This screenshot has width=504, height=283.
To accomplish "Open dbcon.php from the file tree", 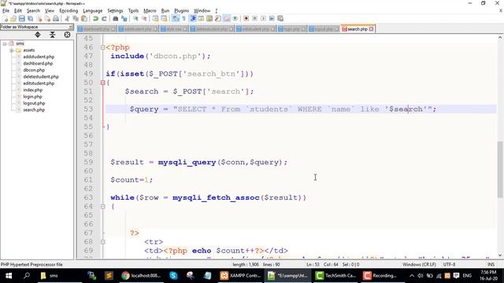I will click(x=34, y=70).
